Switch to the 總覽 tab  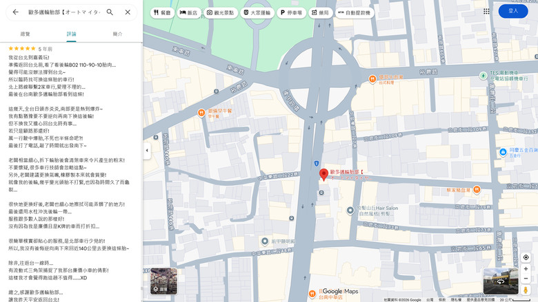point(25,34)
